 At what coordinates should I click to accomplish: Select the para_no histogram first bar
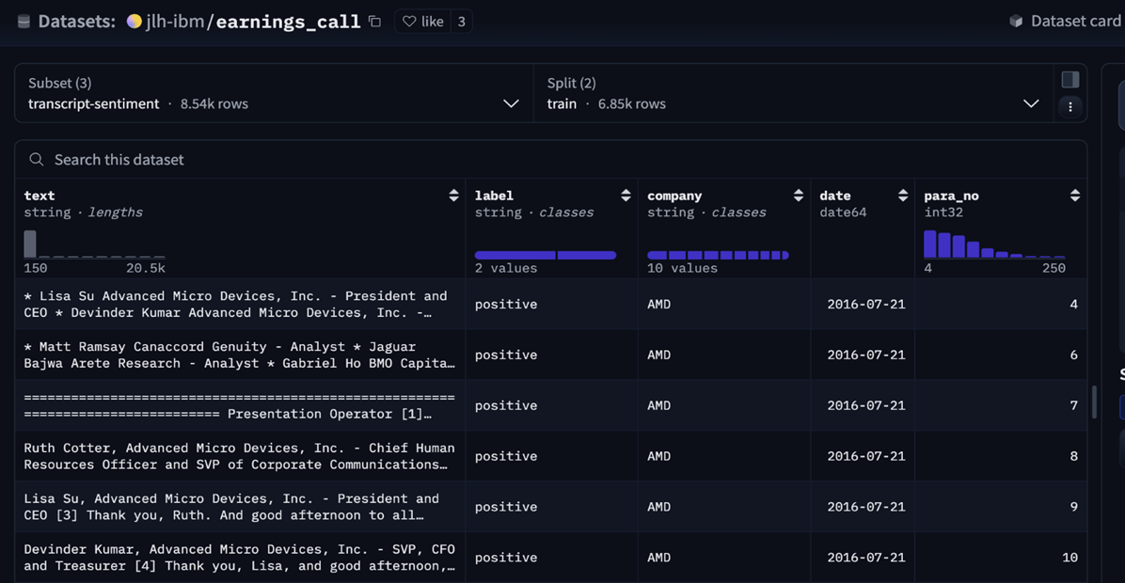point(929,244)
